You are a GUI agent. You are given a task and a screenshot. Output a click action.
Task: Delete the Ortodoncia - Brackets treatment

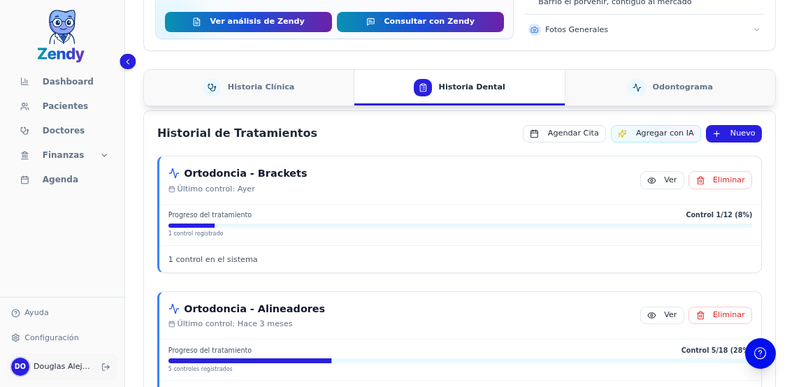pos(720,180)
